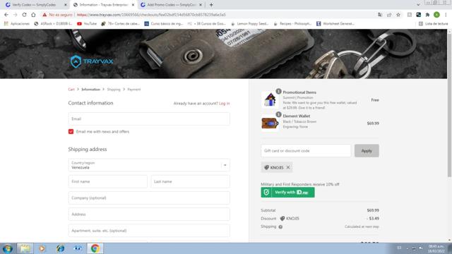Click the Promotional Items product thumbnail

[x=270, y=99]
